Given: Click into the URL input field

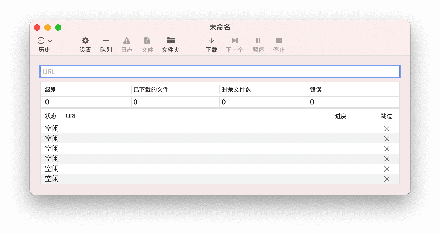Looking at the screenshot, I should [219, 72].
